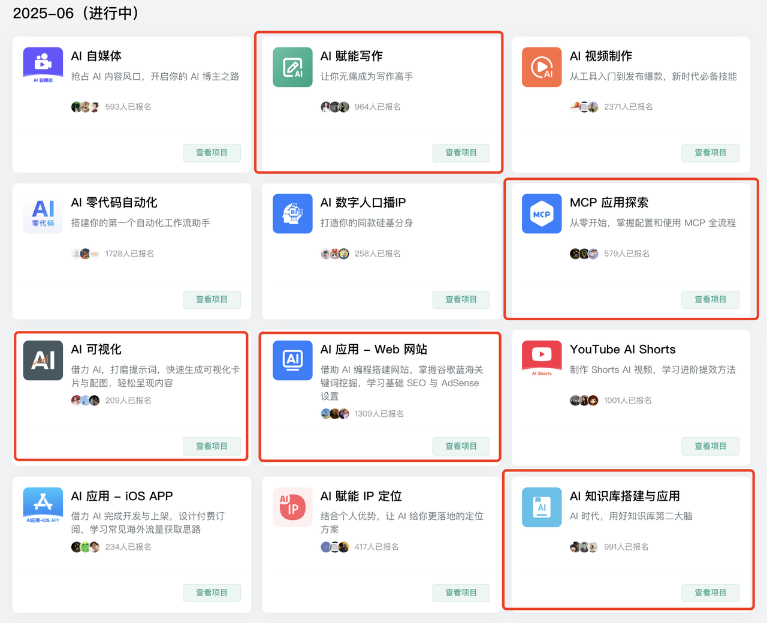Viewport: 767px width, 623px height.
Task: Click the 2371人已报名 count text
Action: pos(629,107)
